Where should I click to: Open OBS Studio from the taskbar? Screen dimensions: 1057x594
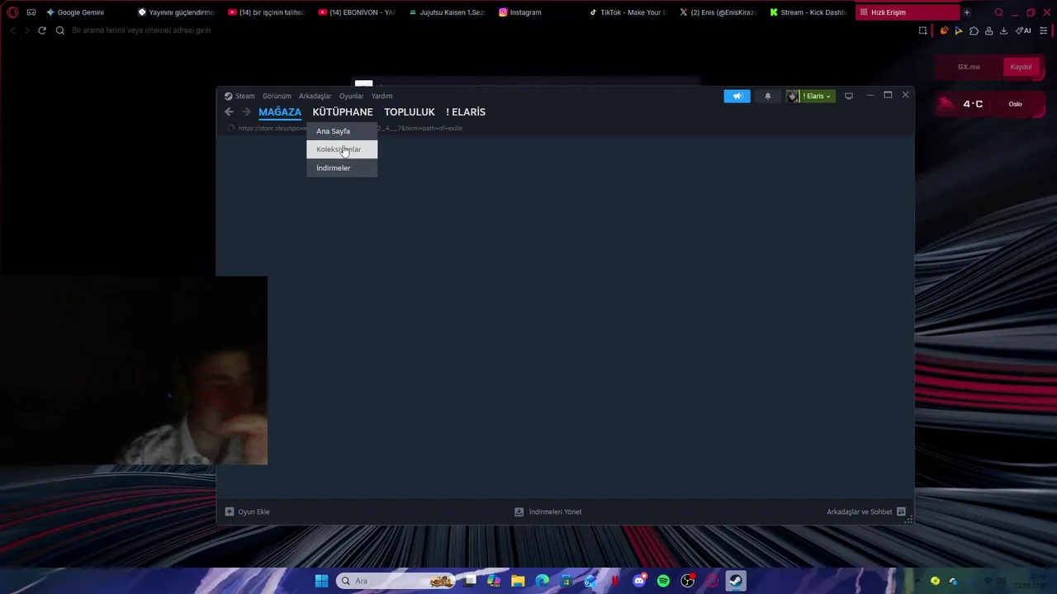point(687,581)
